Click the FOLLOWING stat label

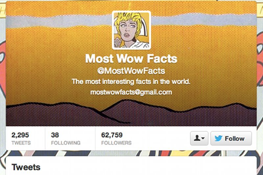point(66,143)
